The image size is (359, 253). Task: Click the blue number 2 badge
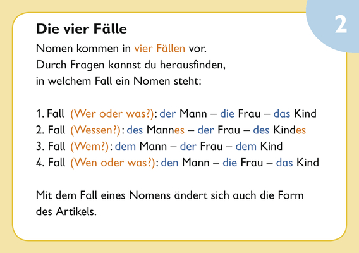(x=336, y=24)
